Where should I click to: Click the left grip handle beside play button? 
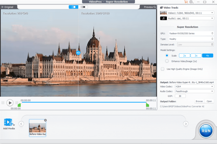click(3, 103)
